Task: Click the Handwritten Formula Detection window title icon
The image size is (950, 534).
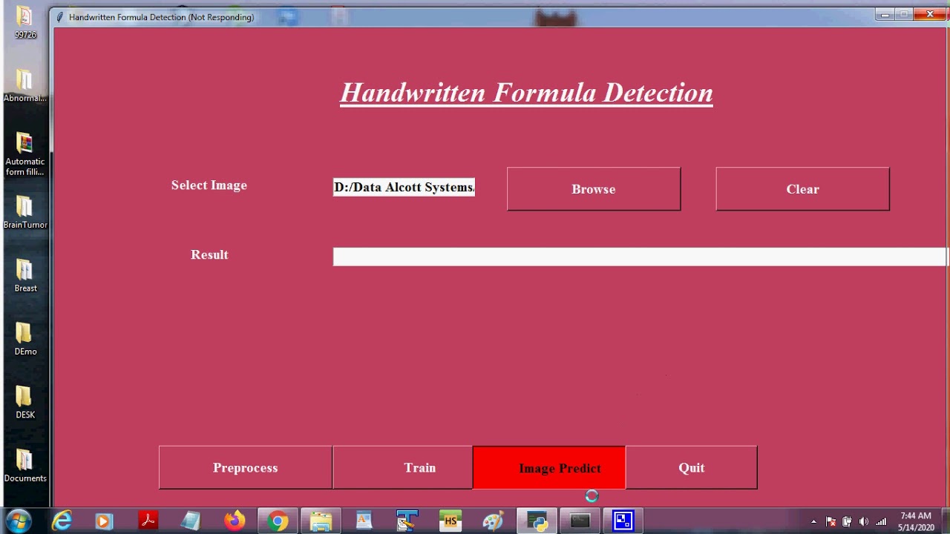Action: pos(59,17)
